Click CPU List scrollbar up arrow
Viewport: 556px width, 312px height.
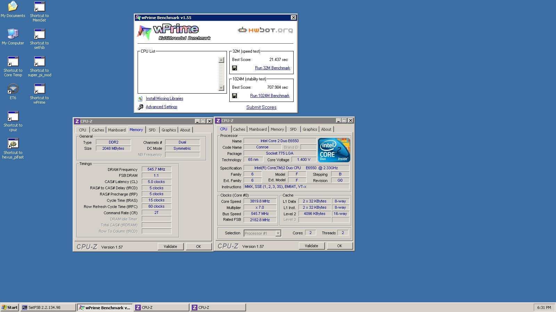pyautogui.click(x=221, y=60)
